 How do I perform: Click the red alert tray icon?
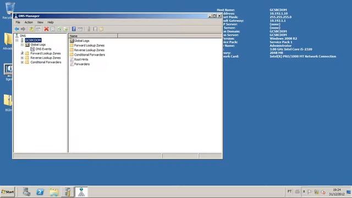pos(323,192)
